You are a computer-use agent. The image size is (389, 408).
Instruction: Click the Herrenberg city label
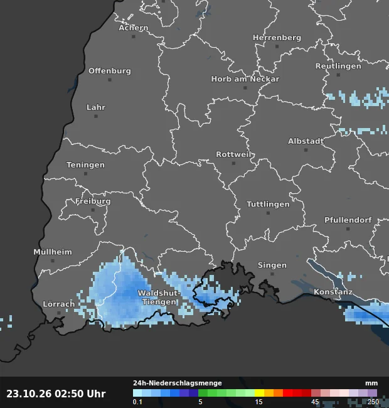[277, 38]
